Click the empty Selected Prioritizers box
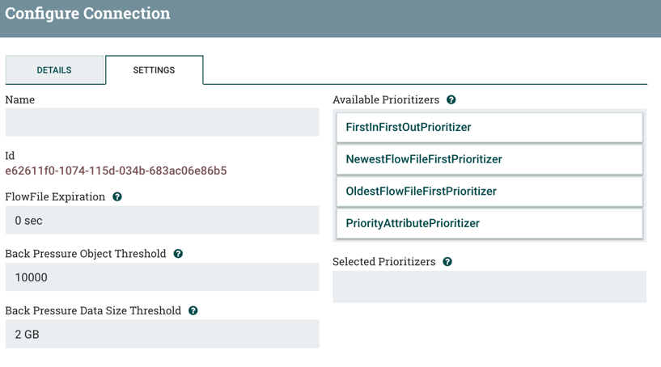Image resolution: width=661 pixels, height=367 pixels. (x=489, y=287)
